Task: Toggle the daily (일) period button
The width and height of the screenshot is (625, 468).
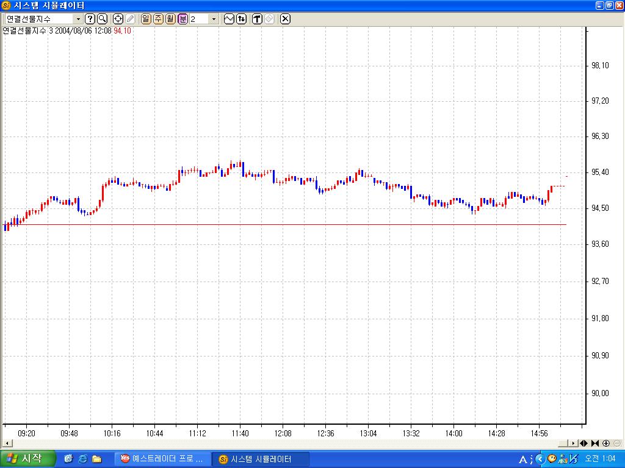Action: pos(146,19)
